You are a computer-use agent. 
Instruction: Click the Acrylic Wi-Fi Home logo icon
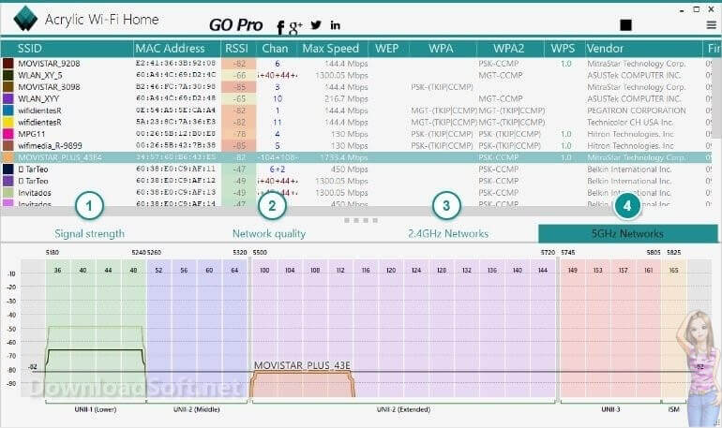click(25, 19)
